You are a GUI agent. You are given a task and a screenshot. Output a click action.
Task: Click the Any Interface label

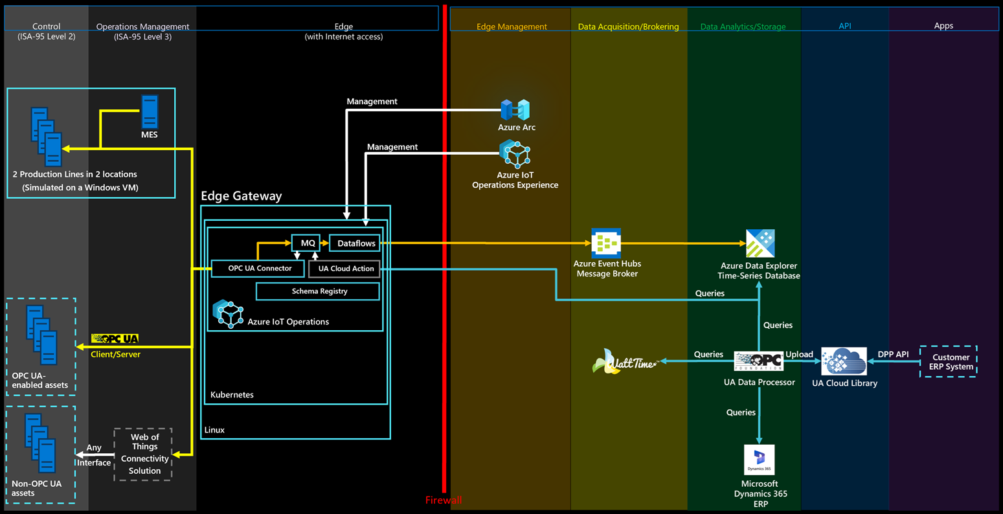(x=94, y=455)
